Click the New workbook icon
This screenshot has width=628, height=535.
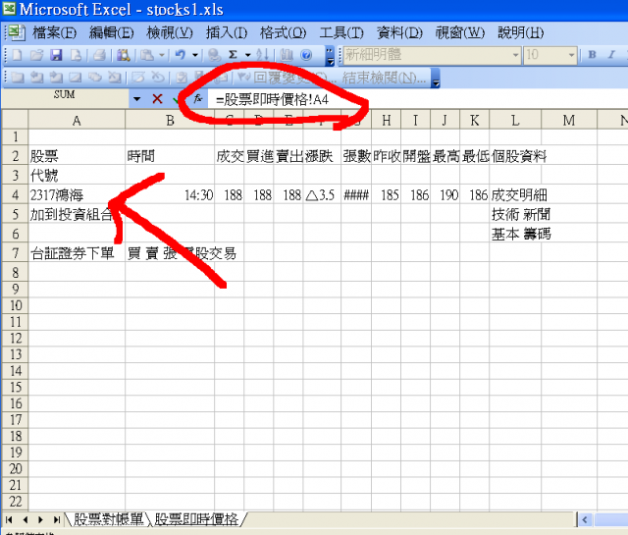coord(18,55)
